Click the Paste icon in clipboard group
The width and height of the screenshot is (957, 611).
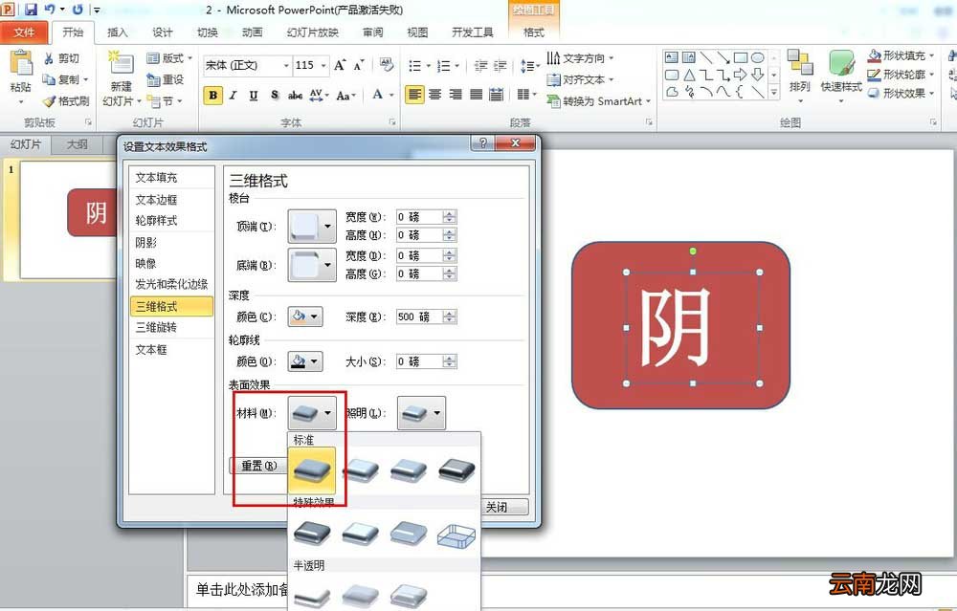point(21,65)
